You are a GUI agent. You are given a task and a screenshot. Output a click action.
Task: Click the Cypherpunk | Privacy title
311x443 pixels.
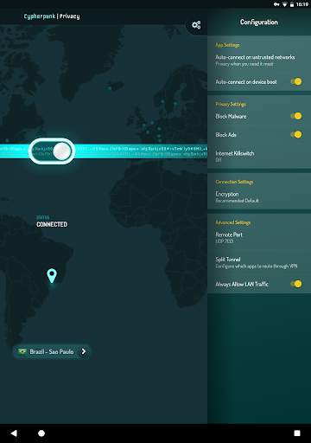(x=52, y=16)
